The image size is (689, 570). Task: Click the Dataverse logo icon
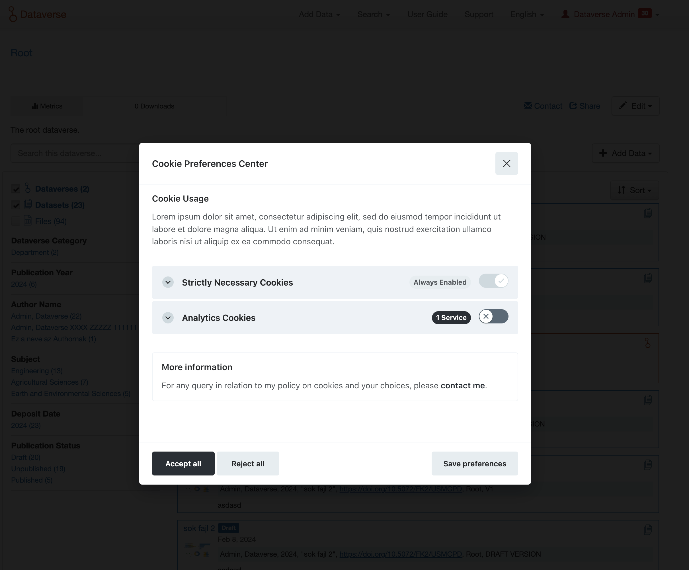(x=13, y=15)
